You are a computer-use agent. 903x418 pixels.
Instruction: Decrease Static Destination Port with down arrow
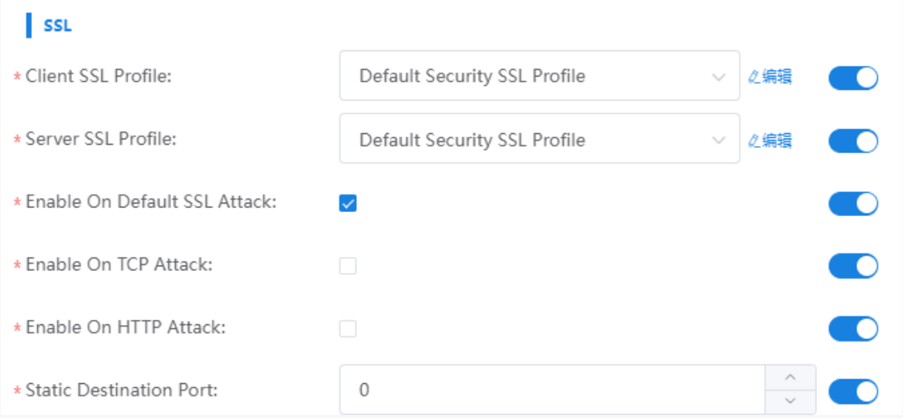pyautogui.click(x=790, y=401)
